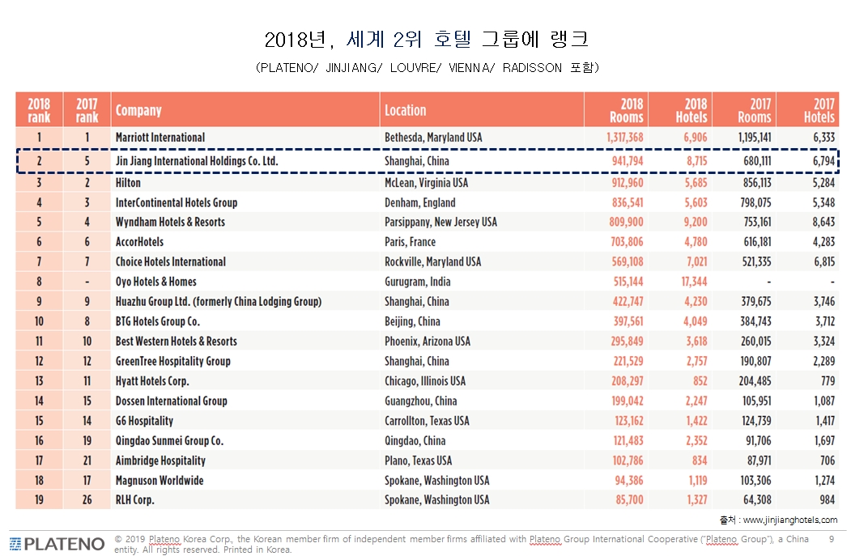This screenshot has width=851, height=556.
Task: Select Oyo Hotels & Homes cell
Action: click(155, 282)
